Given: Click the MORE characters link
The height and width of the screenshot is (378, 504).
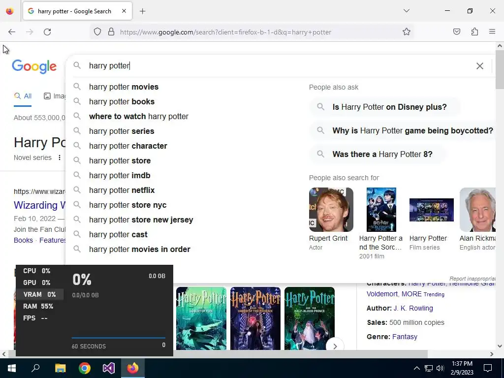Looking at the screenshot, I should tap(411, 294).
